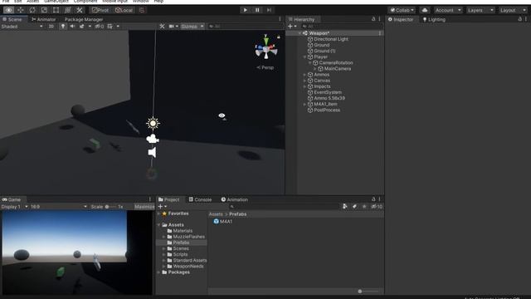Image resolution: width=531 pixels, height=299 pixels.
Task: Select the Hand view tool
Action: pyautogui.click(x=8, y=10)
